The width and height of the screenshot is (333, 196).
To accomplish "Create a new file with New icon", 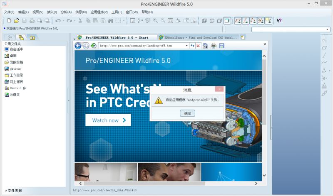I will [9, 20].
